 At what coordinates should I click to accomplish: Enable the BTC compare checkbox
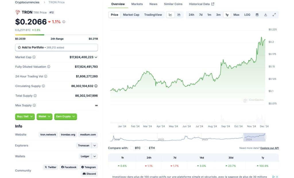click(x=131, y=148)
